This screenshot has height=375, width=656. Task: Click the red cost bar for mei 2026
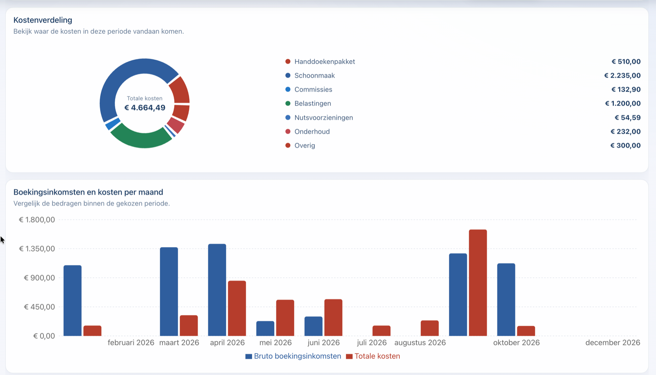tap(285, 318)
